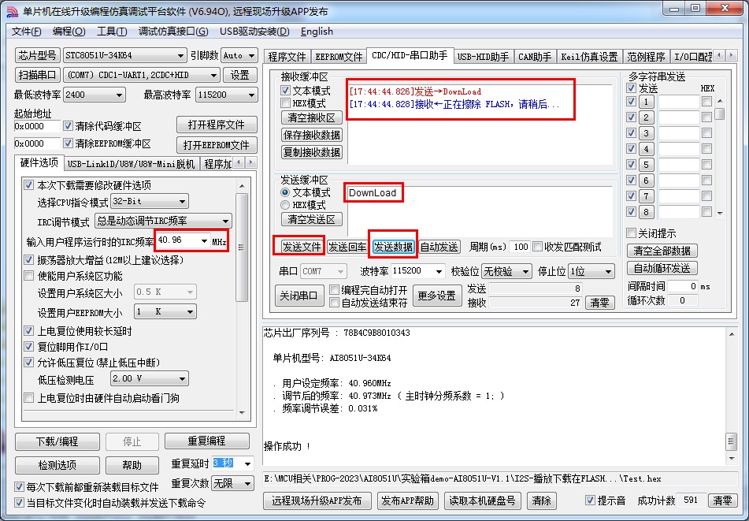
Task: Switch to the USB-HID助手 tab
Action: [x=483, y=57]
